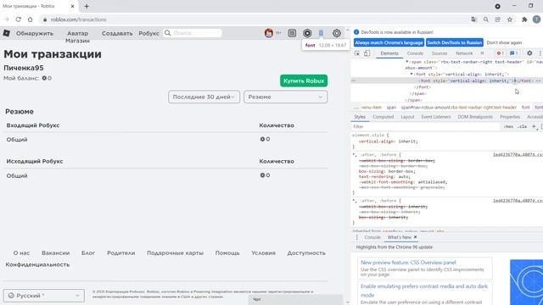Open the Резюме transaction type dropdown
This screenshot has width=543, height=305.
click(285, 97)
